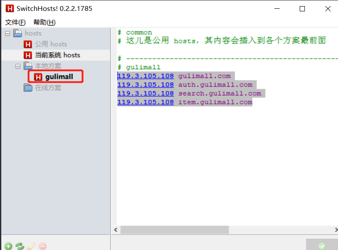Select the 本地方案 folder label

click(x=48, y=66)
